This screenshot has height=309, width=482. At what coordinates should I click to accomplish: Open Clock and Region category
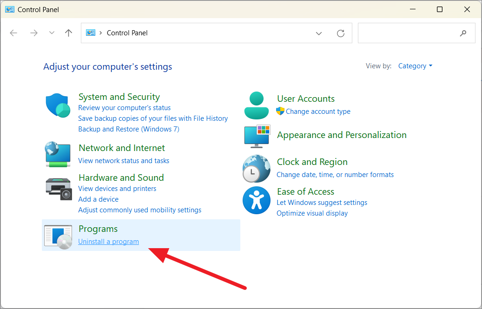tap(312, 162)
